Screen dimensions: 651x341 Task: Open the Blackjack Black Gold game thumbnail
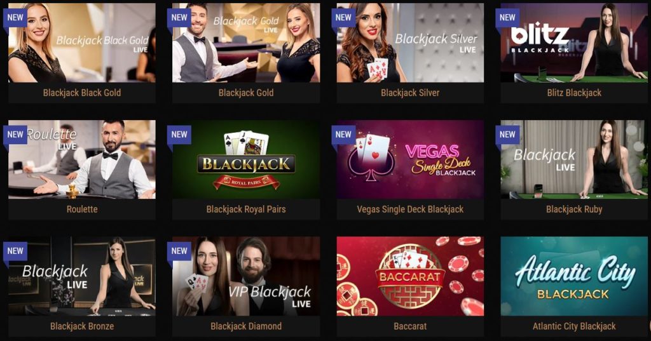pos(82,43)
